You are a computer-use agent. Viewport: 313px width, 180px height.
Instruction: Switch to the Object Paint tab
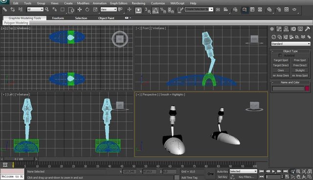point(106,18)
